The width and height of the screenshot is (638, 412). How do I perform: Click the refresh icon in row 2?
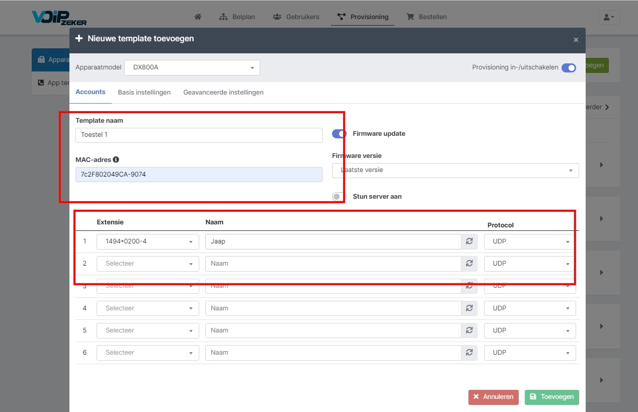(x=469, y=264)
